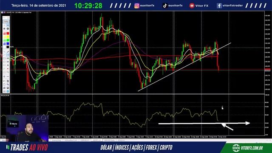
Task: Pick the light yellow color swatch
Action: click(4, 37)
